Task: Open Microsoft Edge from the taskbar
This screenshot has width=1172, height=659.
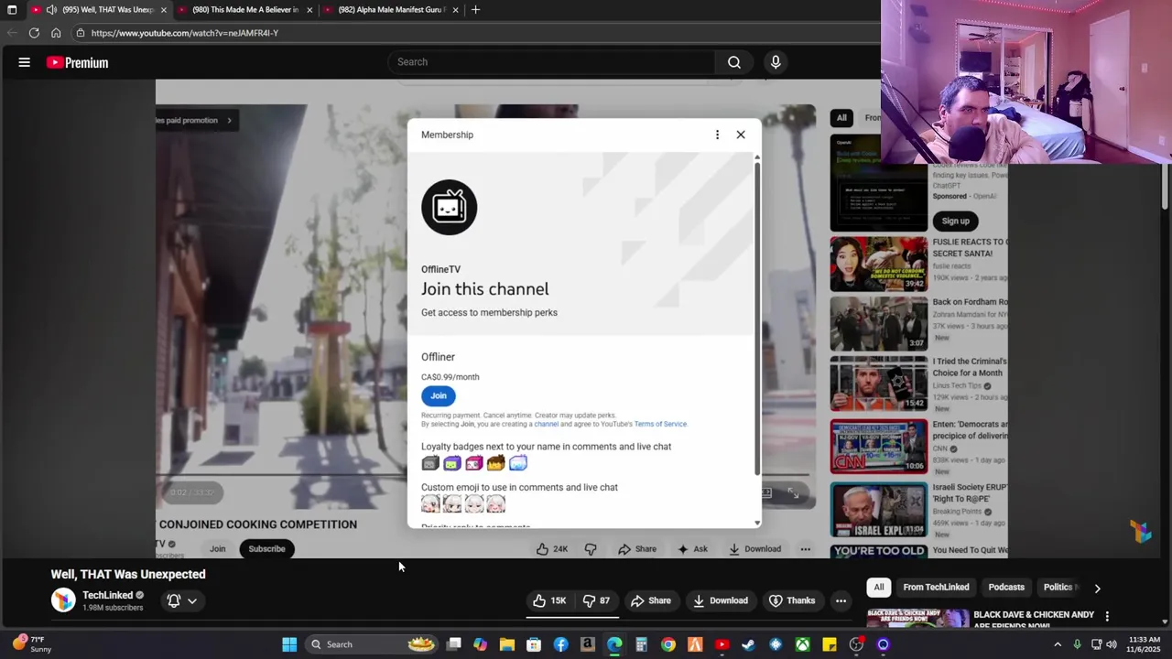Action: coord(614,644)
